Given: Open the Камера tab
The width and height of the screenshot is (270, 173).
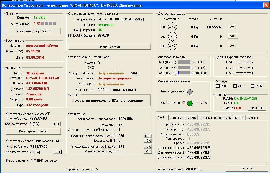Looking at the screenshot, I should pos(252,118).
